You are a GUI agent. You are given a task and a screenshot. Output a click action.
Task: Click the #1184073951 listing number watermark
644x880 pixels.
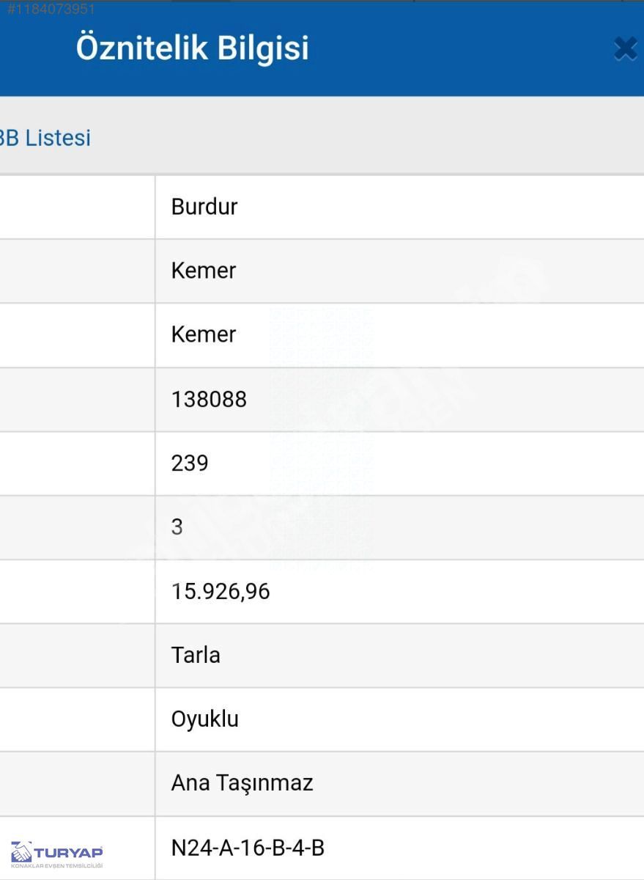(51, 9)
